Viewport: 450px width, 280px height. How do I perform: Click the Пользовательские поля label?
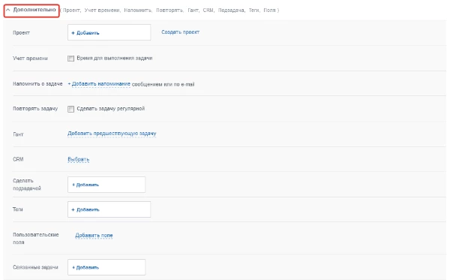click(35, 239)
